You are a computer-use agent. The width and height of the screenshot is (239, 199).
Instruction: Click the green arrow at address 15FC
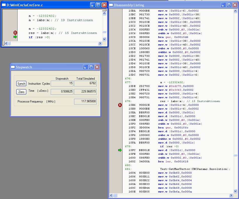[x=120, y=150]
